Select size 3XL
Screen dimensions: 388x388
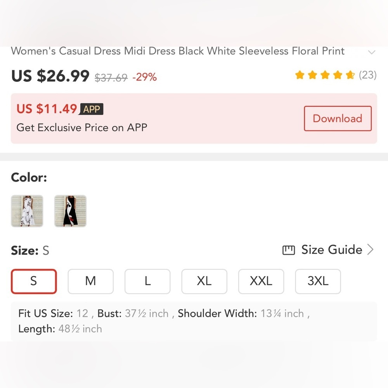318,281
